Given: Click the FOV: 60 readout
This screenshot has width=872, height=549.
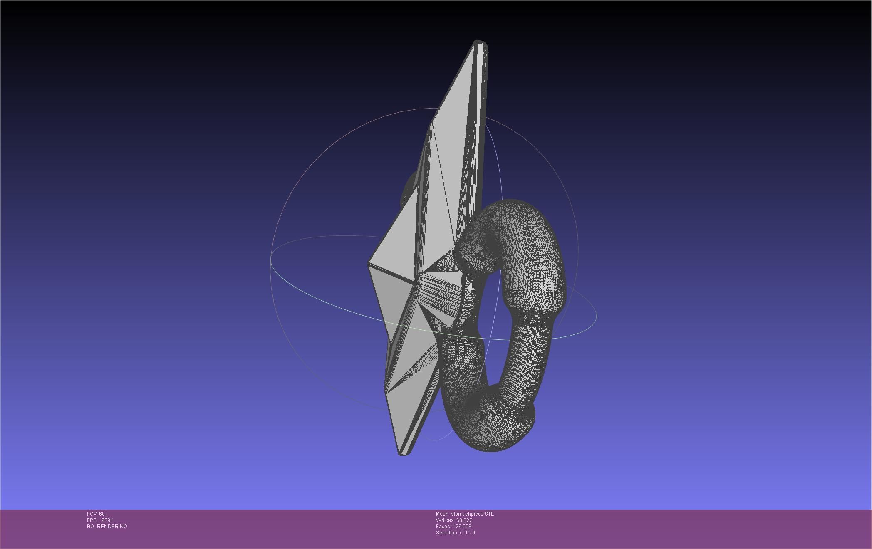Looking at the screenshot, I should tap(96, 514).
